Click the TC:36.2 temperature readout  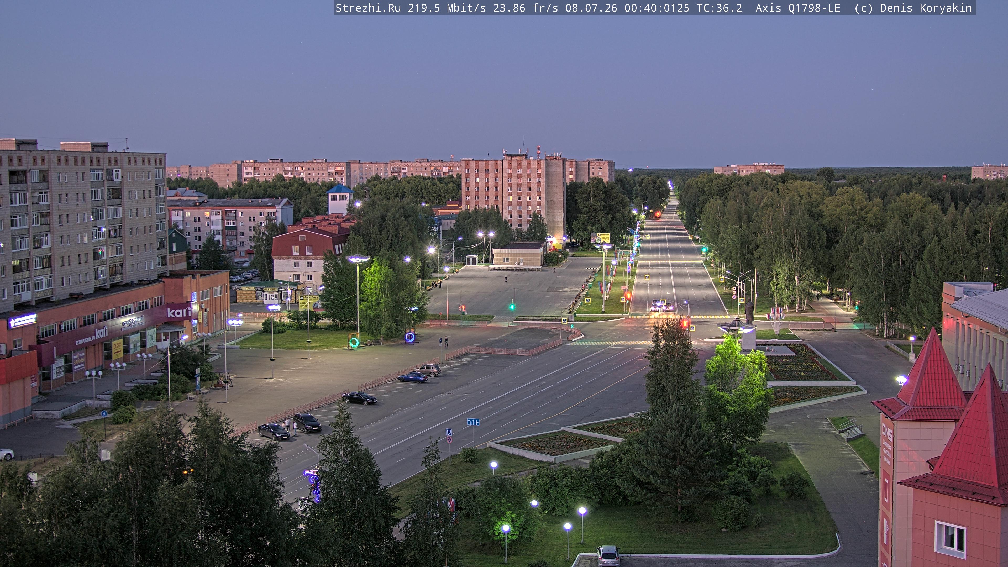719,8
